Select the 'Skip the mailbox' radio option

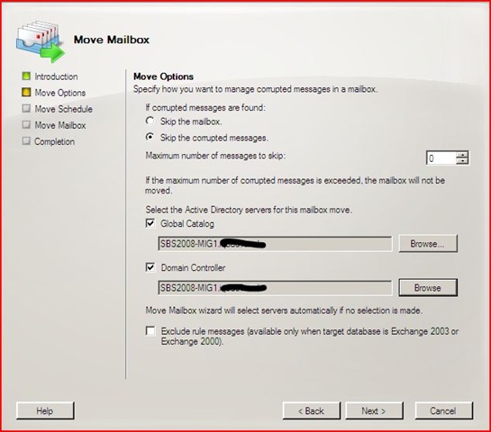150,121
